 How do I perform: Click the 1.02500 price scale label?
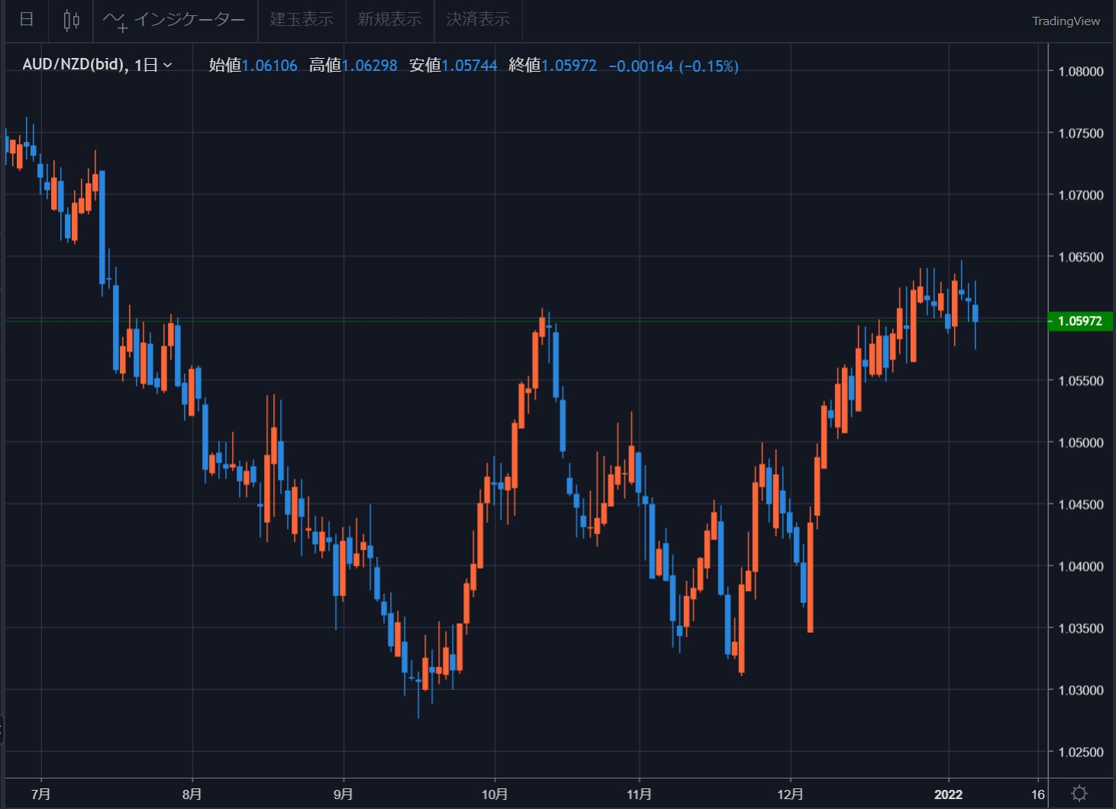click(x=1081, y=752)
